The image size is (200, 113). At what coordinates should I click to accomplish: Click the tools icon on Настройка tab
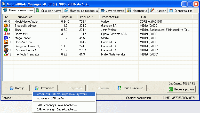(129, 11)
